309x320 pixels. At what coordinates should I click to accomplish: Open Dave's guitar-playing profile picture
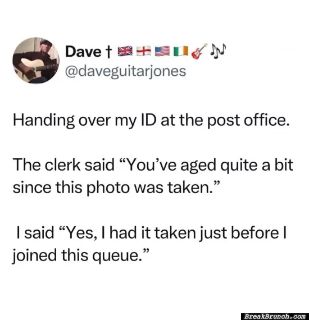[36, 61]
